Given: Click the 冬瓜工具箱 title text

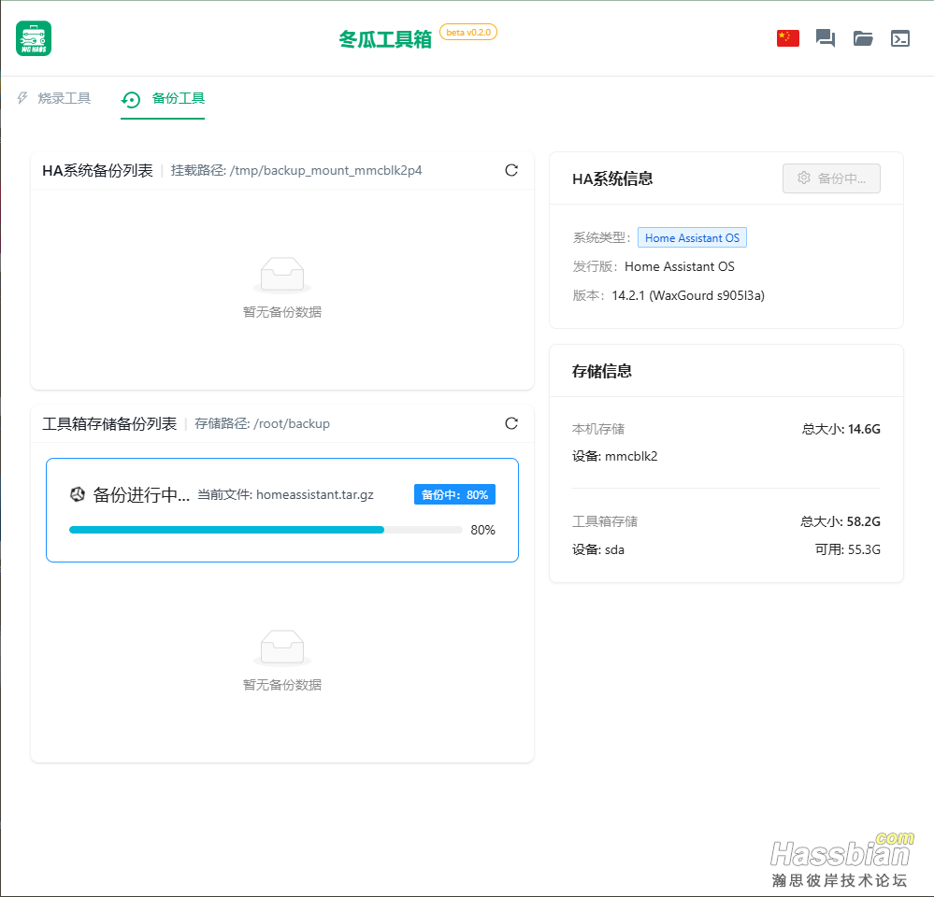Looking at the screenshot, I should pos(385,39).
